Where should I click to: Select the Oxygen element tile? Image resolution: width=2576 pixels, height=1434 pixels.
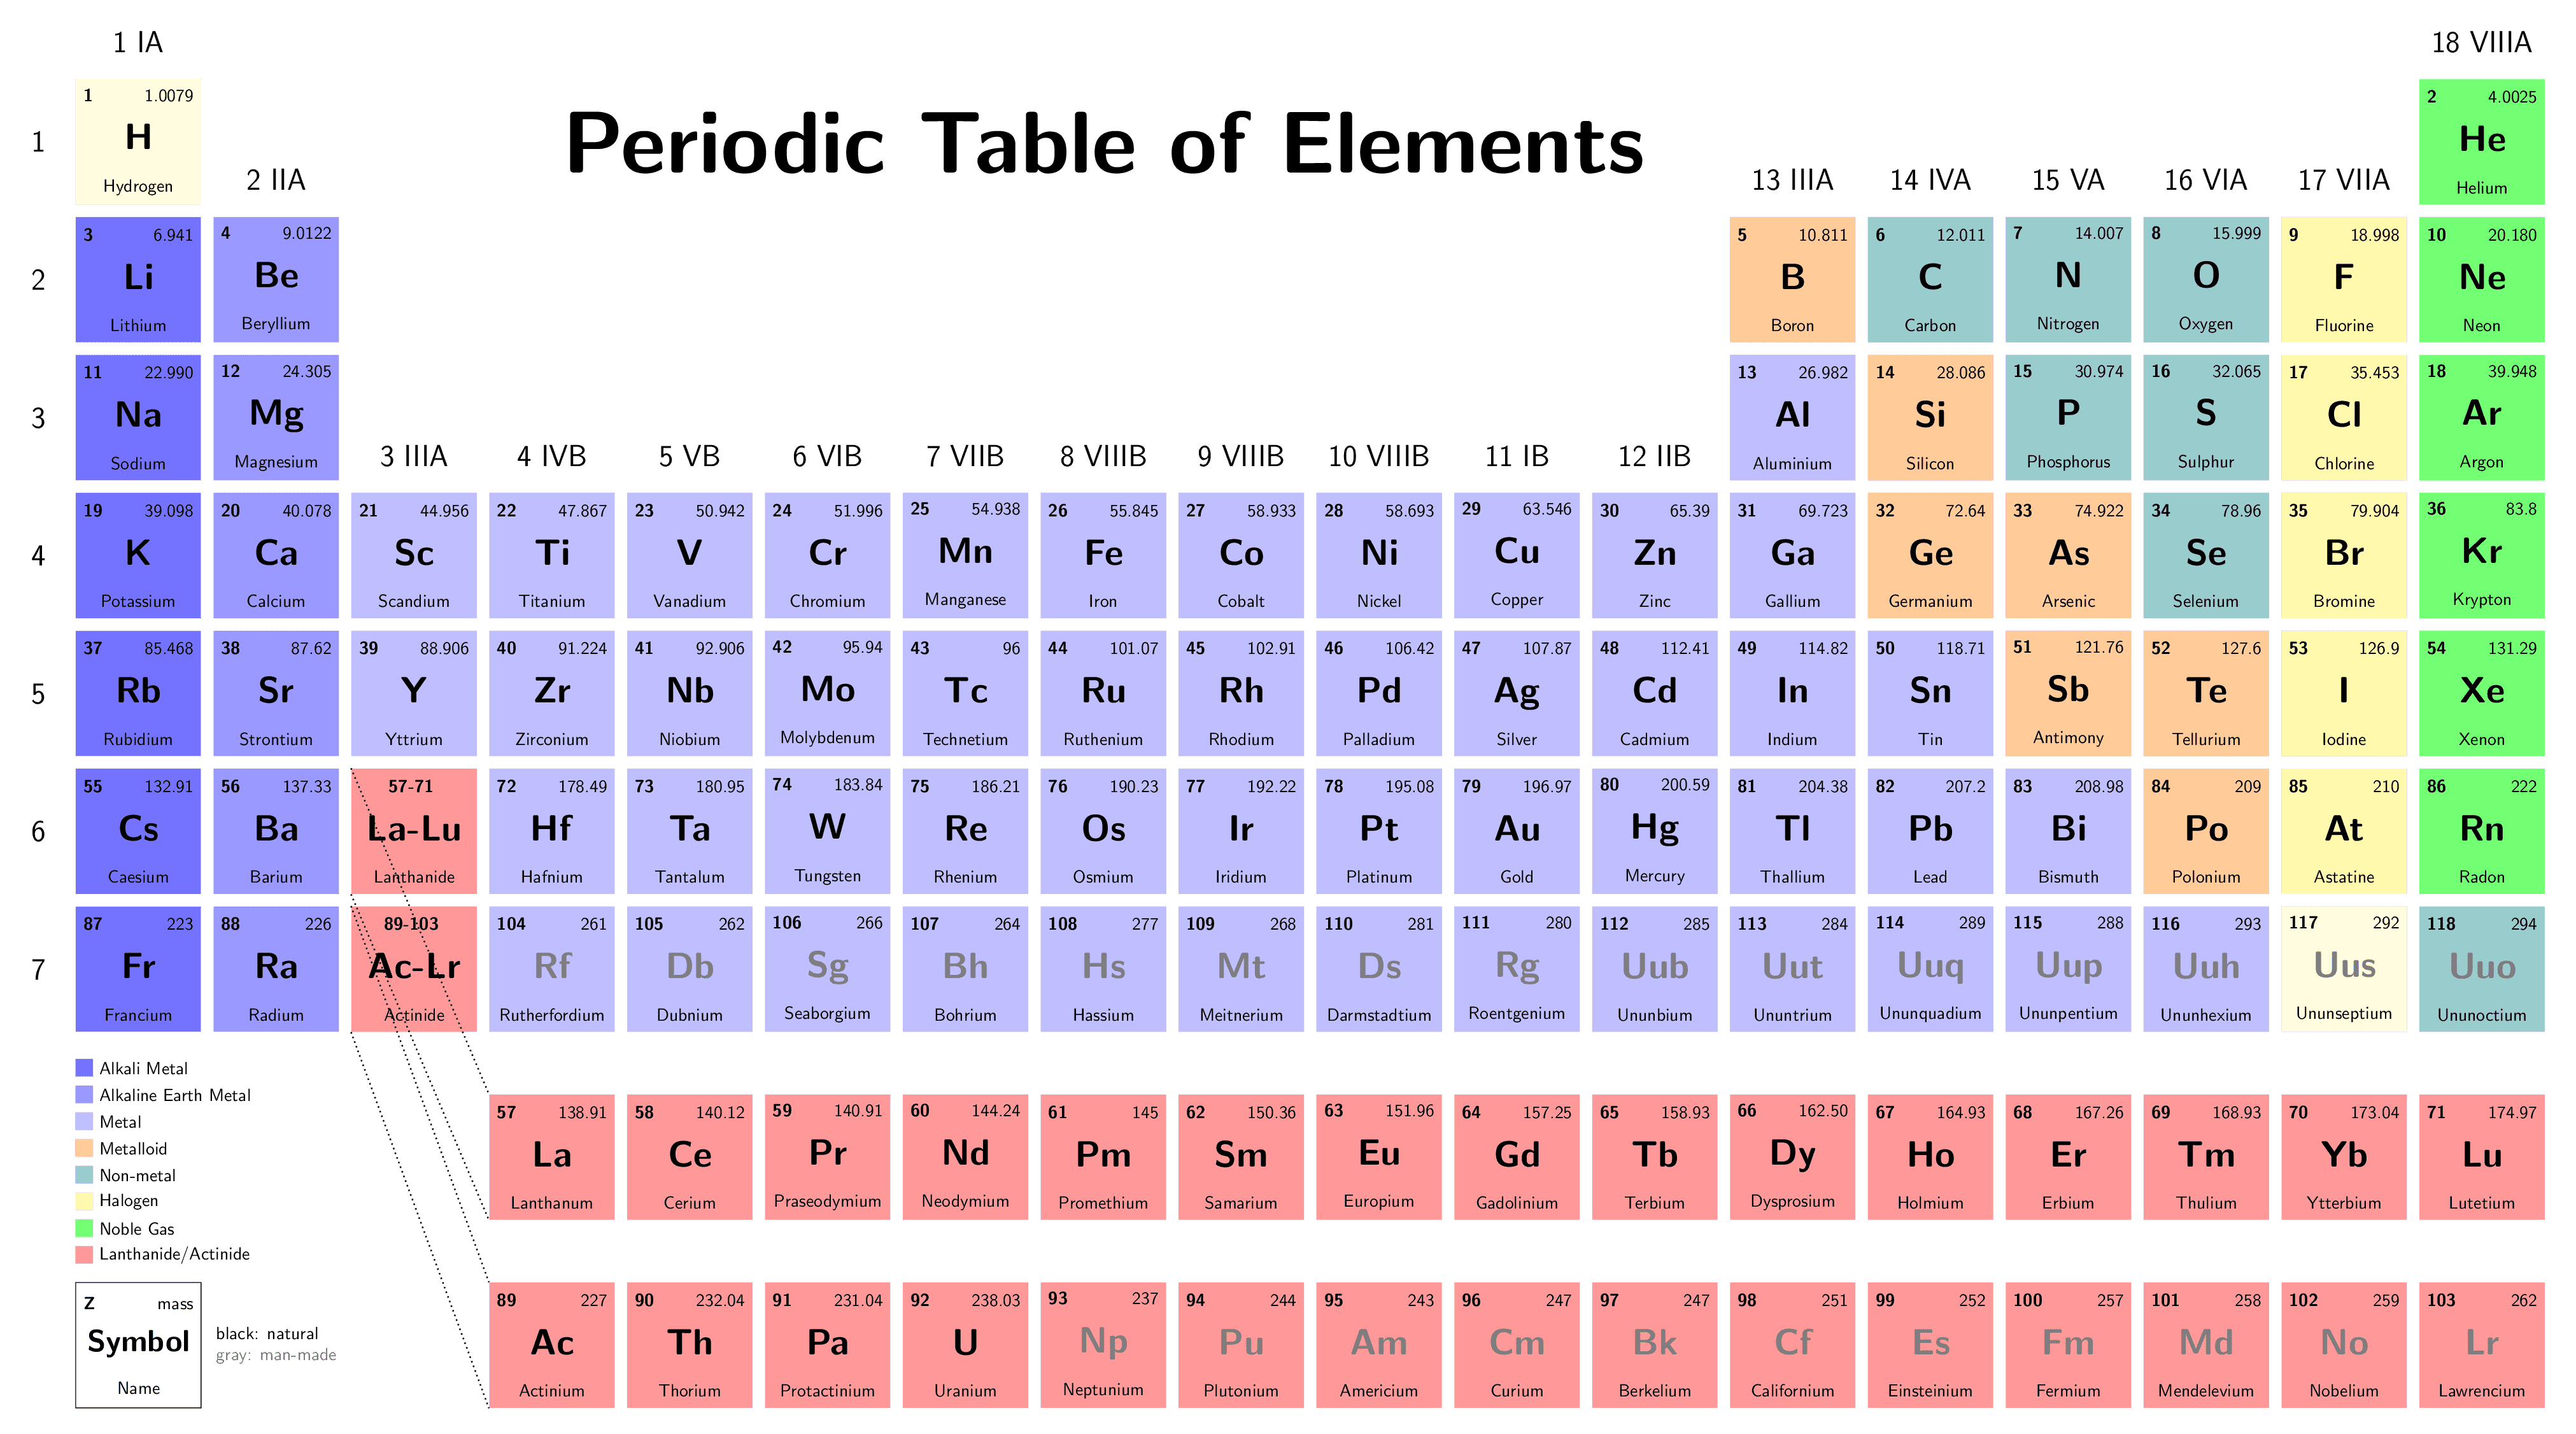pos(2206,280)
